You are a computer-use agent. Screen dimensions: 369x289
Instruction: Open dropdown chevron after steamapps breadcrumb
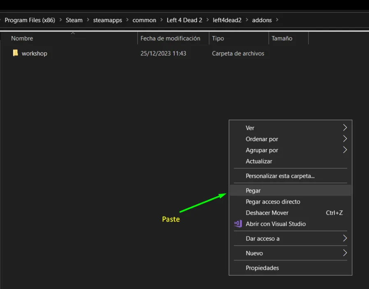click(x=127, y=20)
